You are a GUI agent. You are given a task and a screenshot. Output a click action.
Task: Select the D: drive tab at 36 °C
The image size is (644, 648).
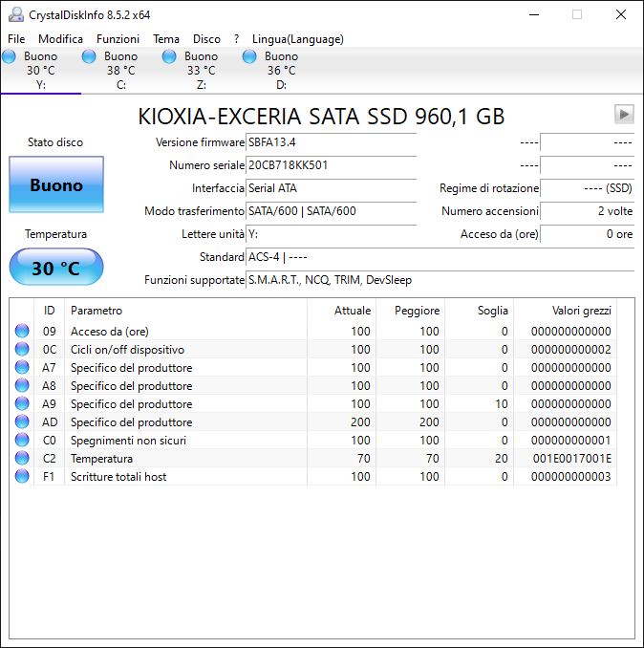pyautogui.click(x=281, y=71)
